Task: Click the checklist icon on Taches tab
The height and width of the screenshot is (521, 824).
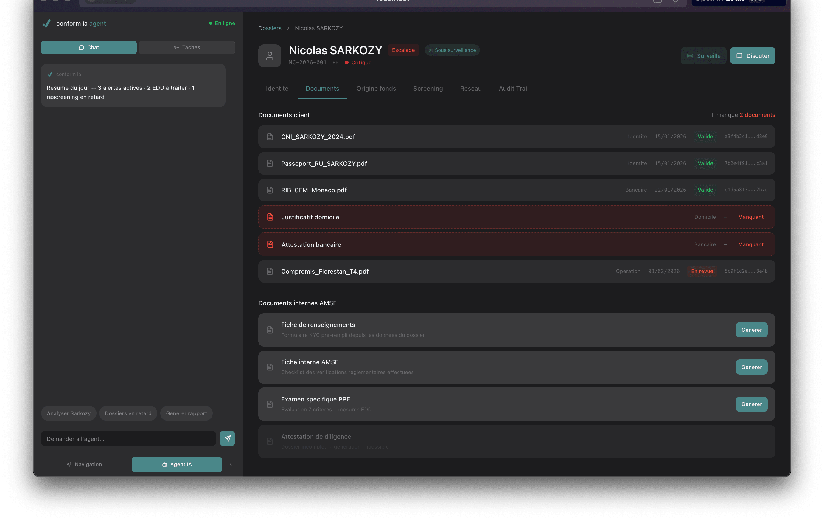Action: click(x=177, y=47)
